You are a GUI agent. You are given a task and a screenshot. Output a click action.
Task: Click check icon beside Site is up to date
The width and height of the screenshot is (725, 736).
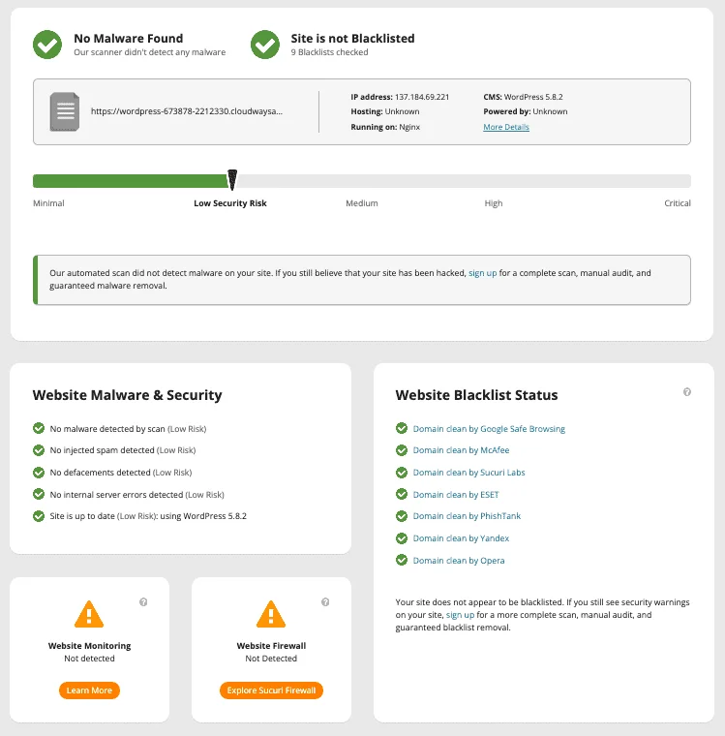click(39, 516)
